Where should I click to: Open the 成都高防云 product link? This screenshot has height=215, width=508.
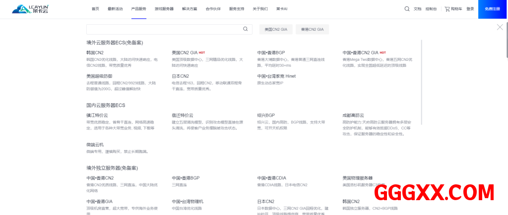[x=354, y=115]
